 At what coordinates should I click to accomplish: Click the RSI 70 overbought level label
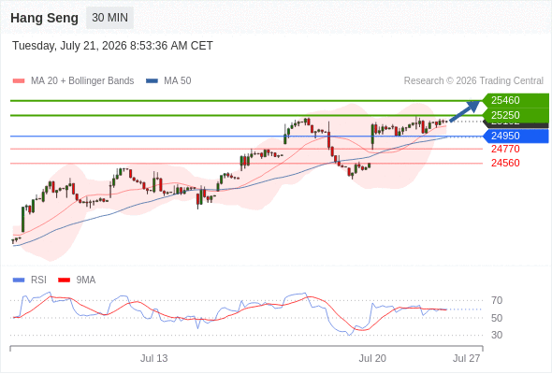(497, 300)
